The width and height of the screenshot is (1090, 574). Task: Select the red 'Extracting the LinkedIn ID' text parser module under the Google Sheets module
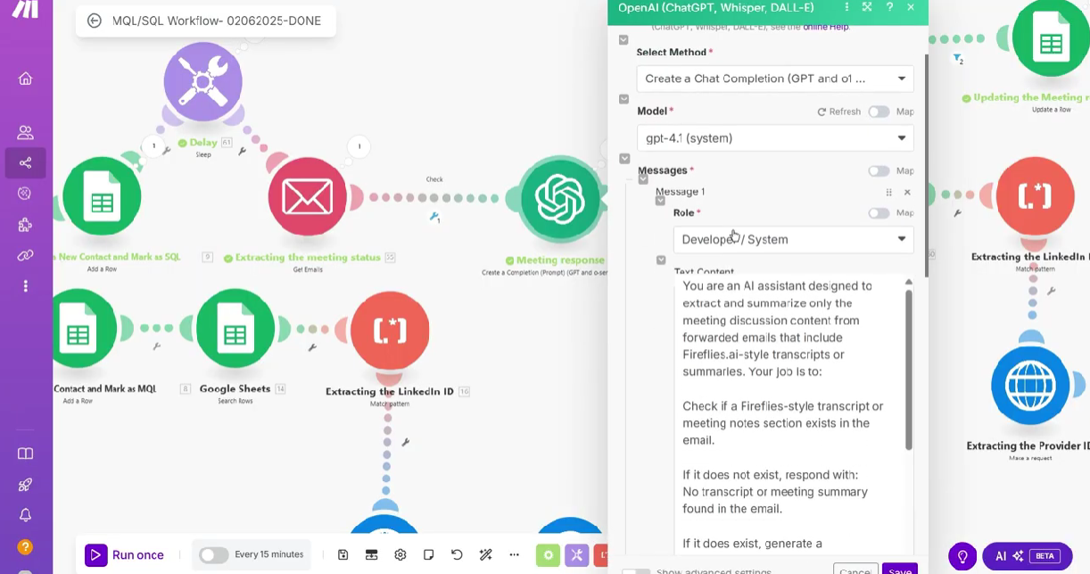[x=390, y=330]
